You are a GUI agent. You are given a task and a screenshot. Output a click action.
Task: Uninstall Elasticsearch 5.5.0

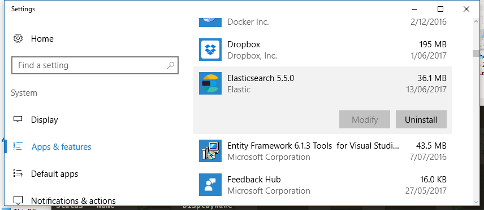click(x=421, y=119)
